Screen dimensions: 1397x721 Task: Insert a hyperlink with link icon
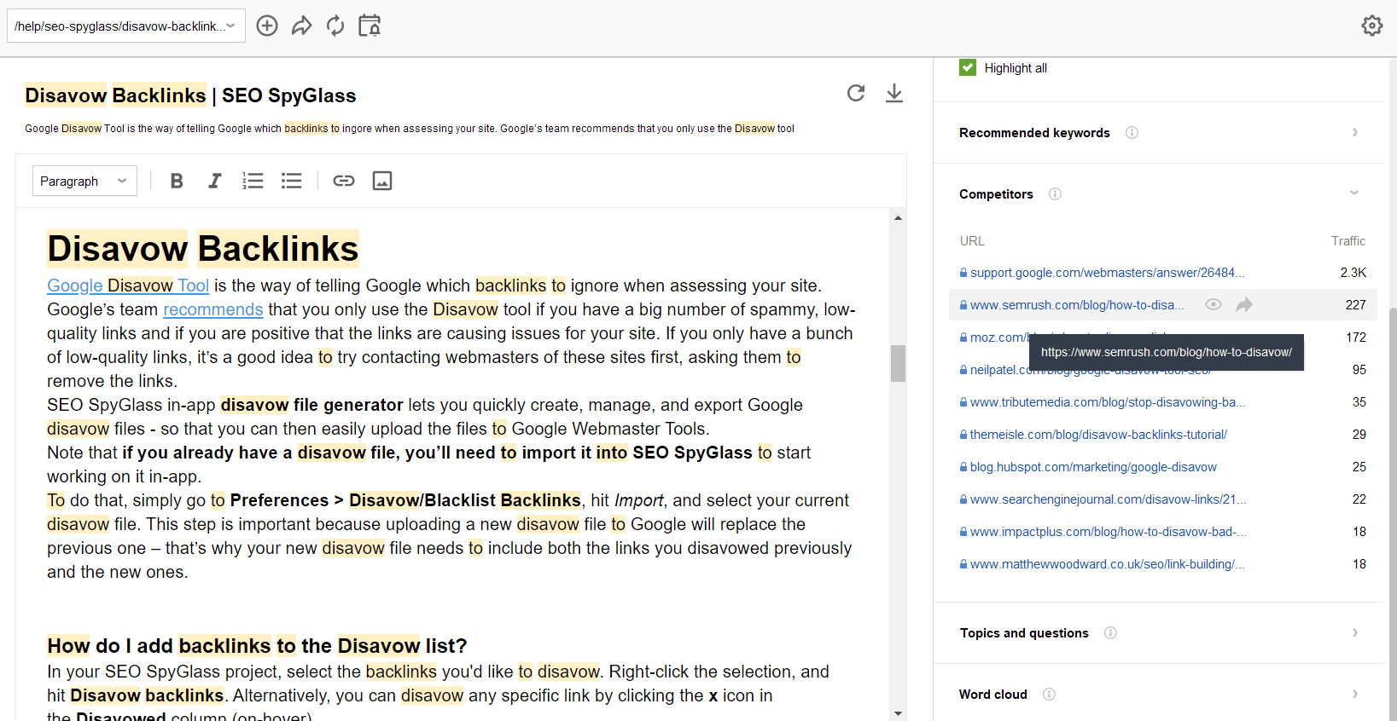coord(344,181)
